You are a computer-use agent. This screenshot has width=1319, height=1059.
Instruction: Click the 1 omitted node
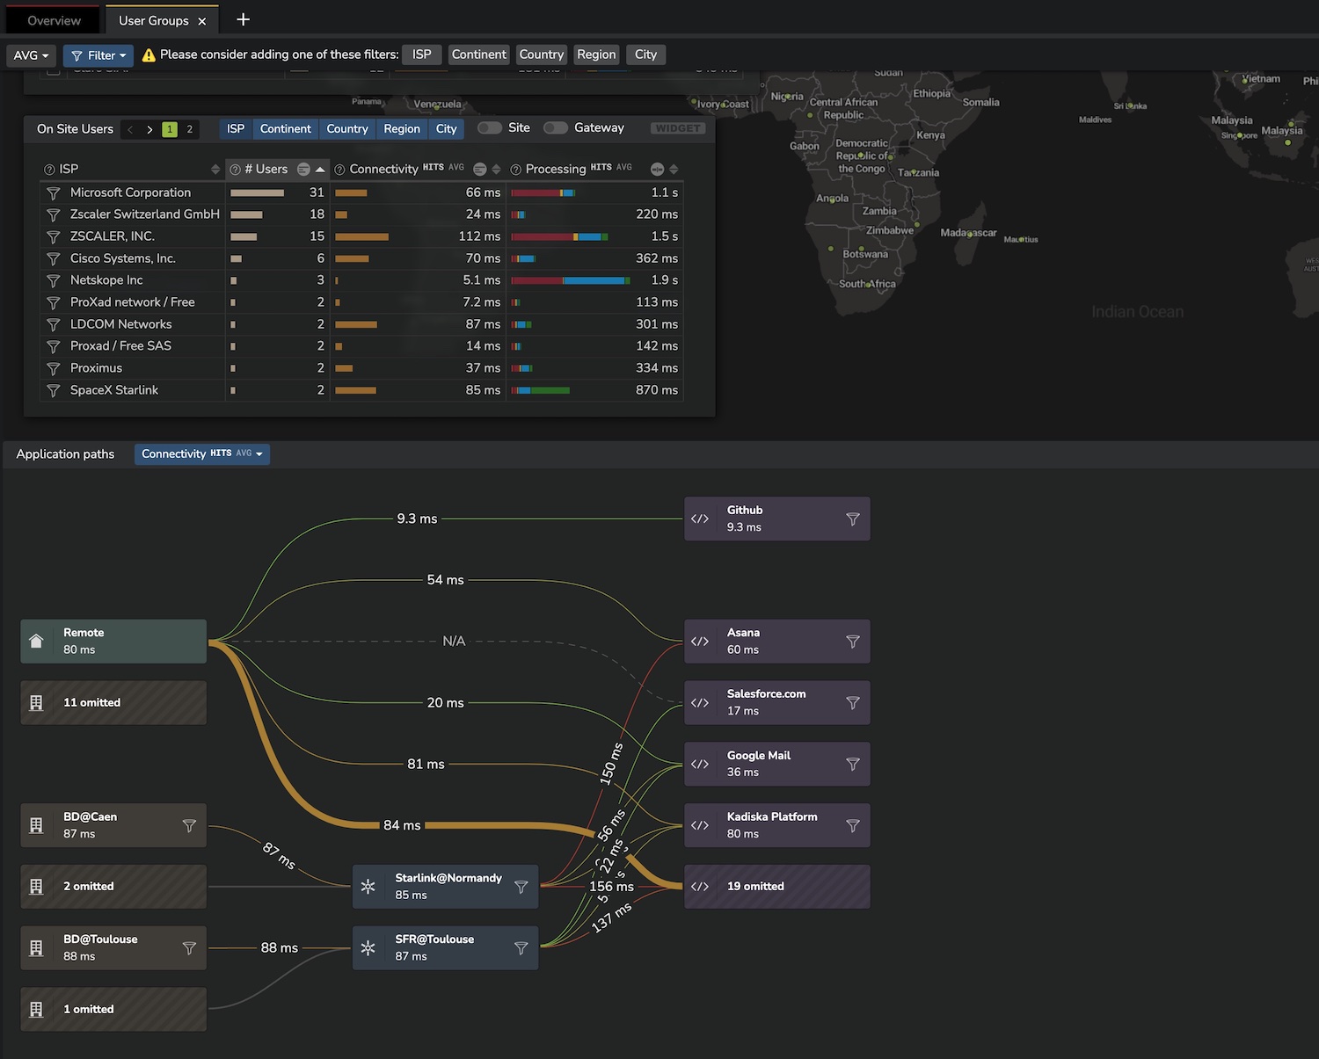coord(113,1009)
